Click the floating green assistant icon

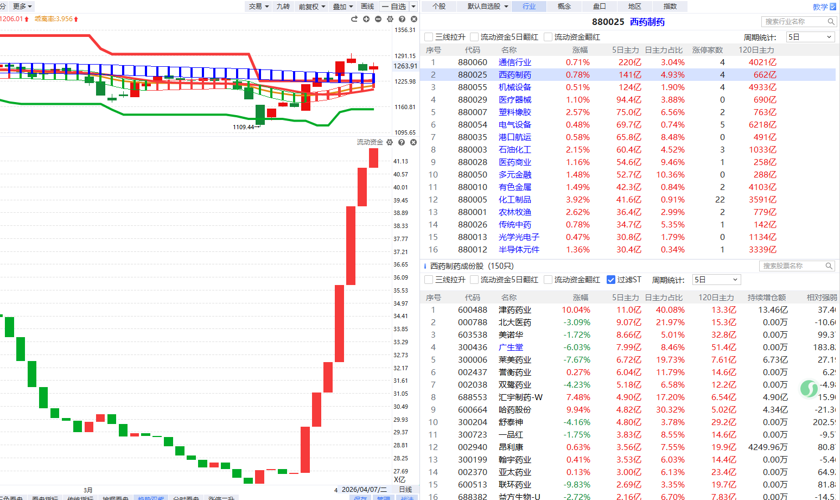point(809,388)
